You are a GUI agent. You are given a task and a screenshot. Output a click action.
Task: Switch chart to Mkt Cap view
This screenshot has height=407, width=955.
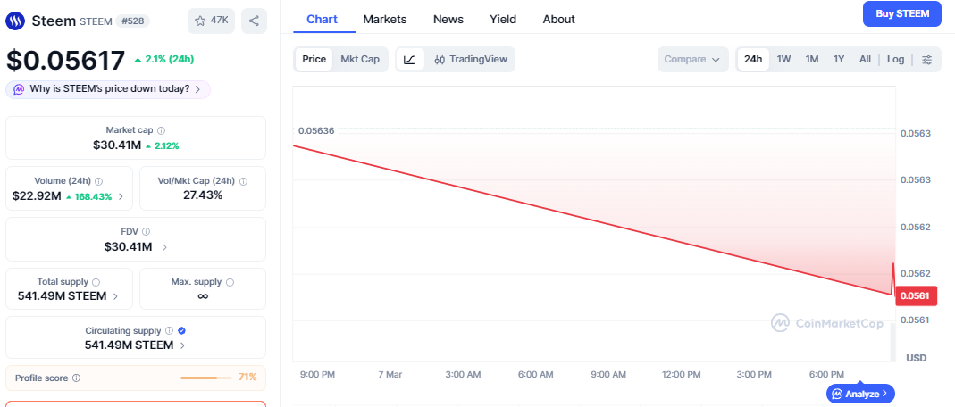360,60
